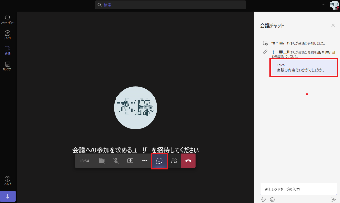This screenshot has width=340, height=203.
Task: Edit the meeting name with the pencil icon
Action: (x=265, y=52)
